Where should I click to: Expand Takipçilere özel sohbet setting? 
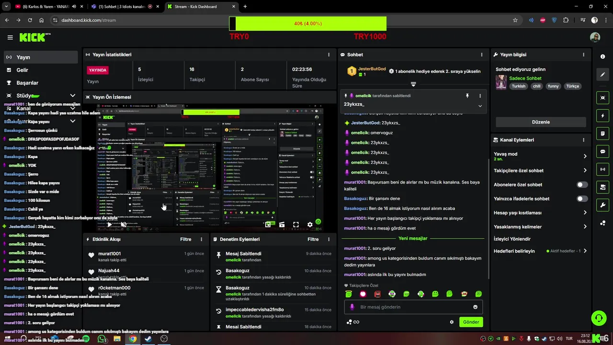click(x=585, y=171)
